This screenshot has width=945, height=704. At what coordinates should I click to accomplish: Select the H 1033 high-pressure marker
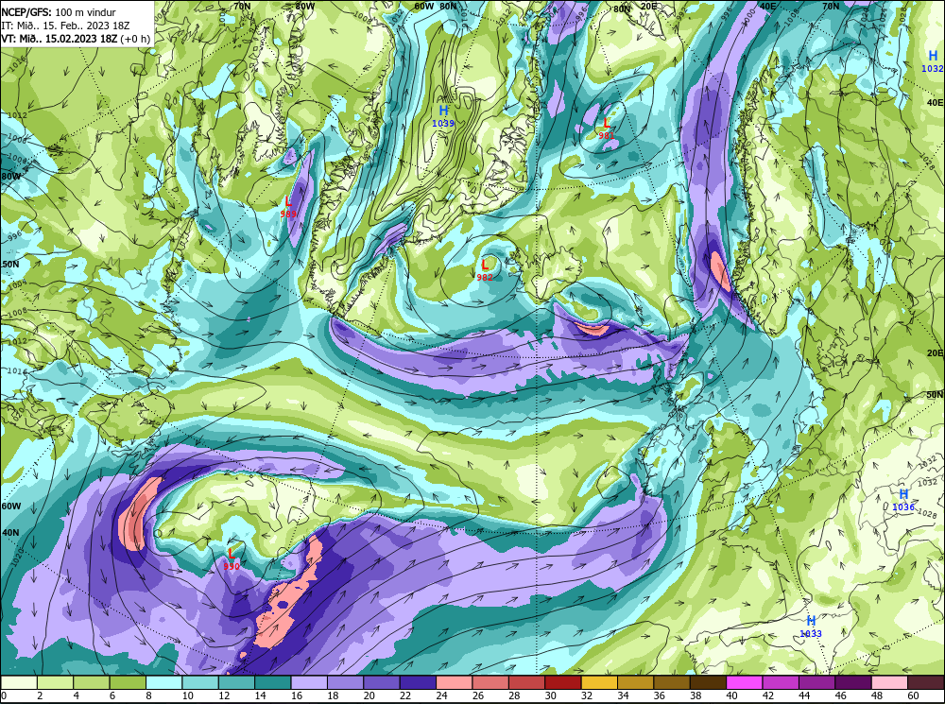click(x=811, y=627)
